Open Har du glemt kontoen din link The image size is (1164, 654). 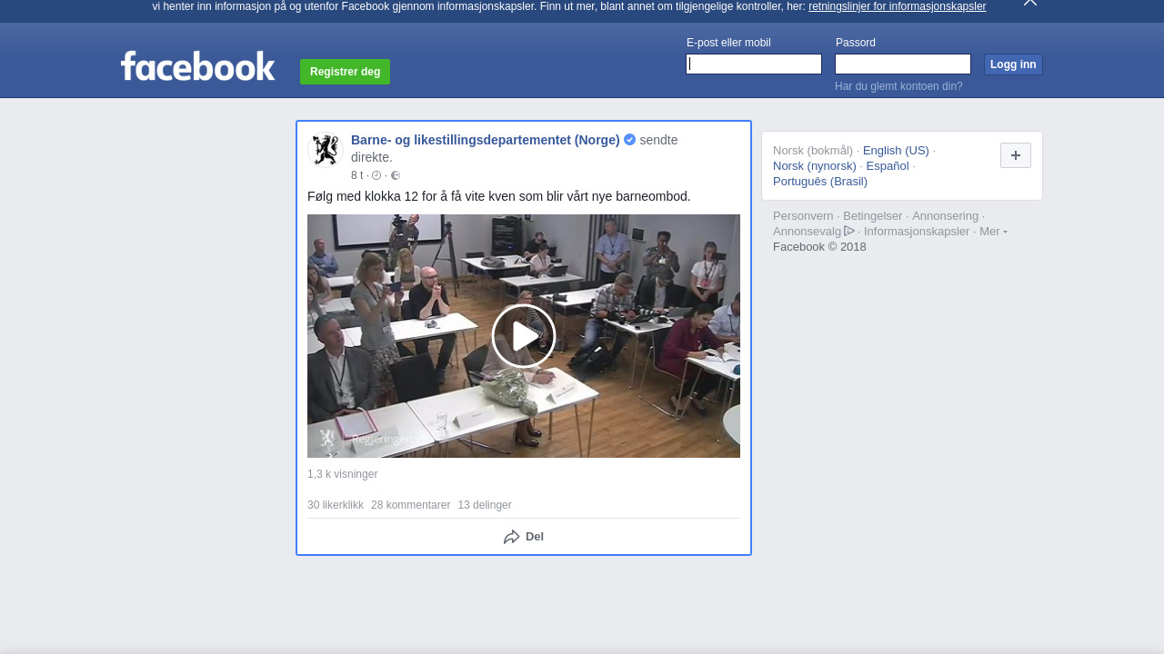tap(898, 86)
